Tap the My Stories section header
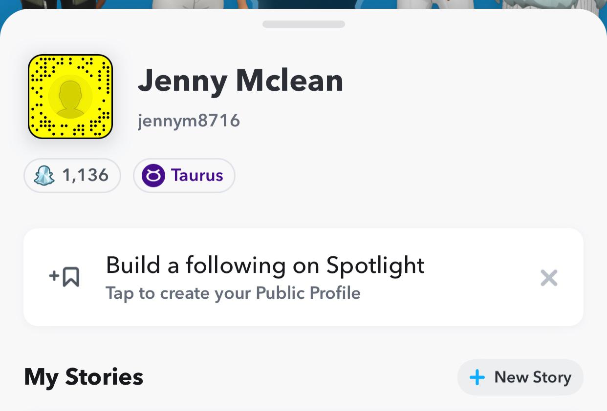 click(84, 377)
